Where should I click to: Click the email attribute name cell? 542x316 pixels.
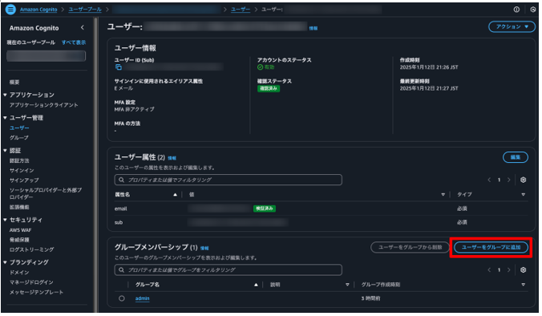pyautogui.click(x=120, y=209)
